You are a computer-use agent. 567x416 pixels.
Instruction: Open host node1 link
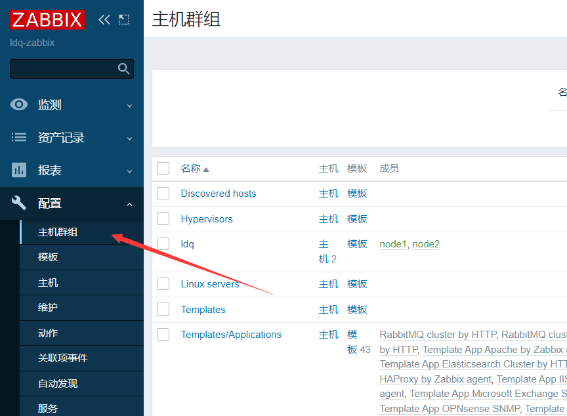pos(393,244)
